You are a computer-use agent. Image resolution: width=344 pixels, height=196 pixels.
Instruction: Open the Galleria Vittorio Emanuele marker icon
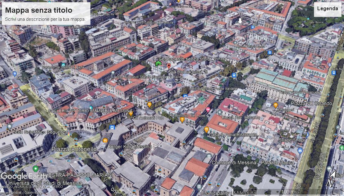(x=91, y=108)
